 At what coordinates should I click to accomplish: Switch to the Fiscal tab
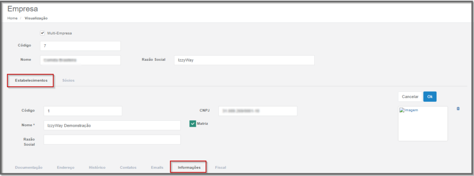pos(220,167)
